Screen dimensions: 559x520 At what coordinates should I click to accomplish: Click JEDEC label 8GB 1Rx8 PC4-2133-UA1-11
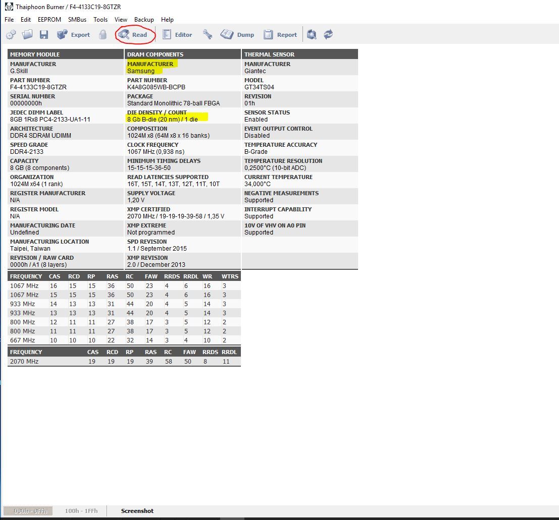[x=50, y=120]
